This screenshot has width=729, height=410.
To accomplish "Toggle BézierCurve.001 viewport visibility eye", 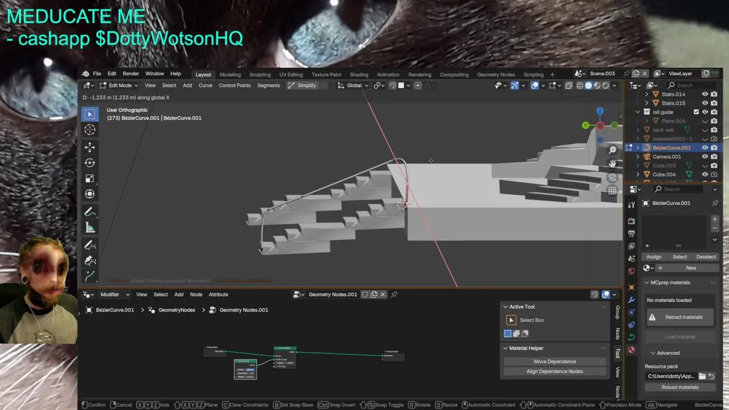I will [705, 147].
